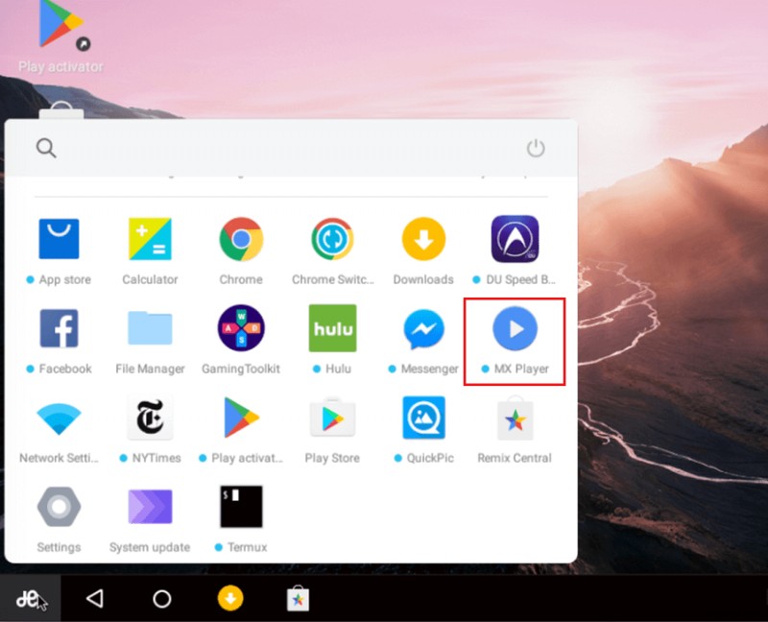
Task: Open Network Settings
Action: click(60, 418)
